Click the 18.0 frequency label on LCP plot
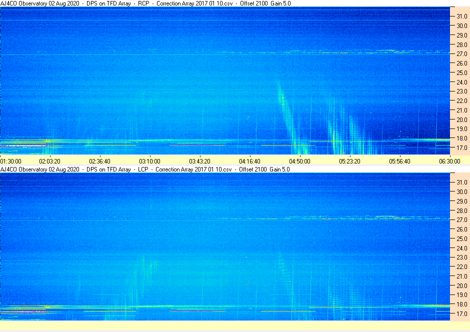The height and width of the screenshot is (332, 470). click(x=461, y=304)
